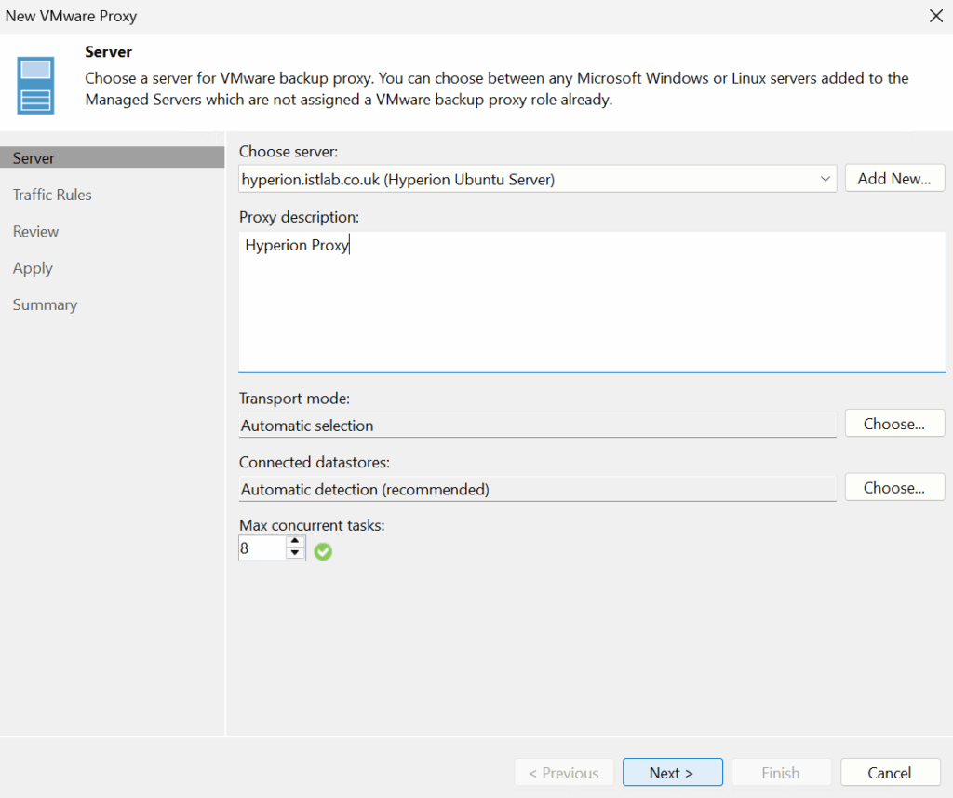This screenshot has width=953, height=798.
Task: Cancel the proxy wizard
Action: [x=890, y=773]
